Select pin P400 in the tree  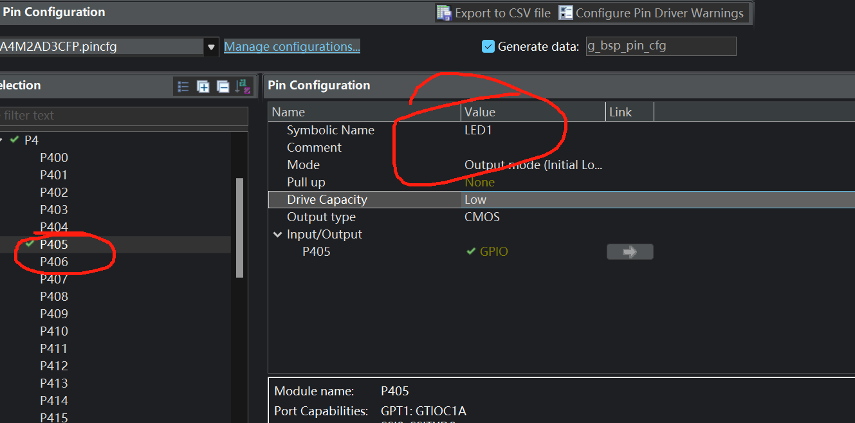click(x=54, y=157)
